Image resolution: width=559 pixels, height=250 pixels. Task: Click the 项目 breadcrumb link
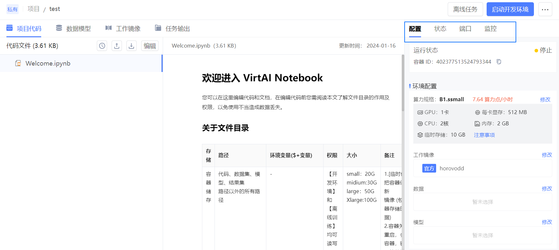coord(33,9)
